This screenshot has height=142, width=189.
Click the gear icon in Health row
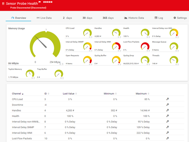168,116
